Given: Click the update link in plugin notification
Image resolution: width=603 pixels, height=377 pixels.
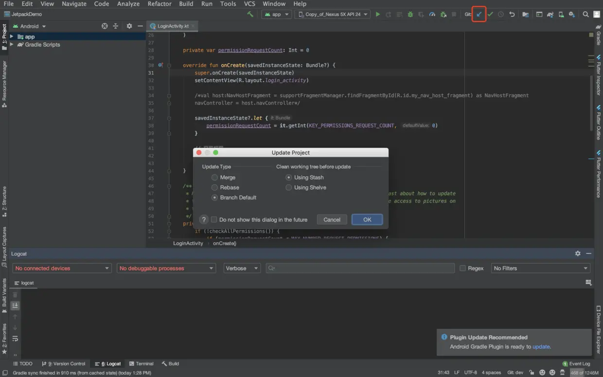Looking at the screenshot, I should [x=541, y=347].
